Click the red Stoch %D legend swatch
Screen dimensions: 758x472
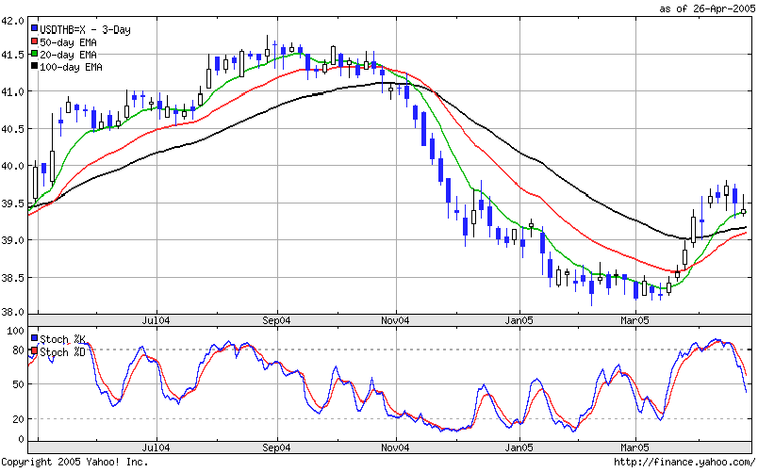(x=34, y=350)
